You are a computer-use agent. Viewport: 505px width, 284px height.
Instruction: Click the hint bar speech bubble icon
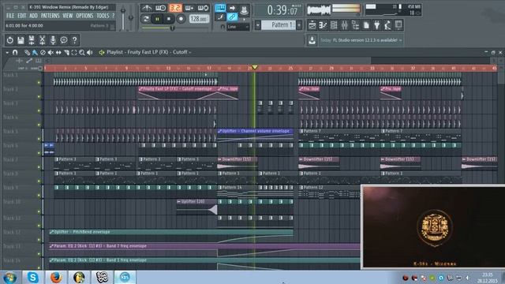[x=64, y=40]
